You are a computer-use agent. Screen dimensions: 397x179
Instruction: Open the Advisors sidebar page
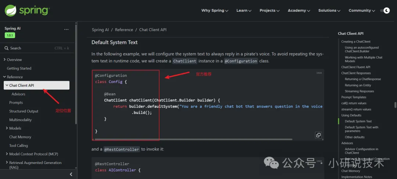(18, 94)
